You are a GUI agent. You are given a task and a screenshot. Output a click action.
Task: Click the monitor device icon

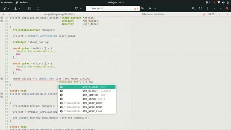77,8
